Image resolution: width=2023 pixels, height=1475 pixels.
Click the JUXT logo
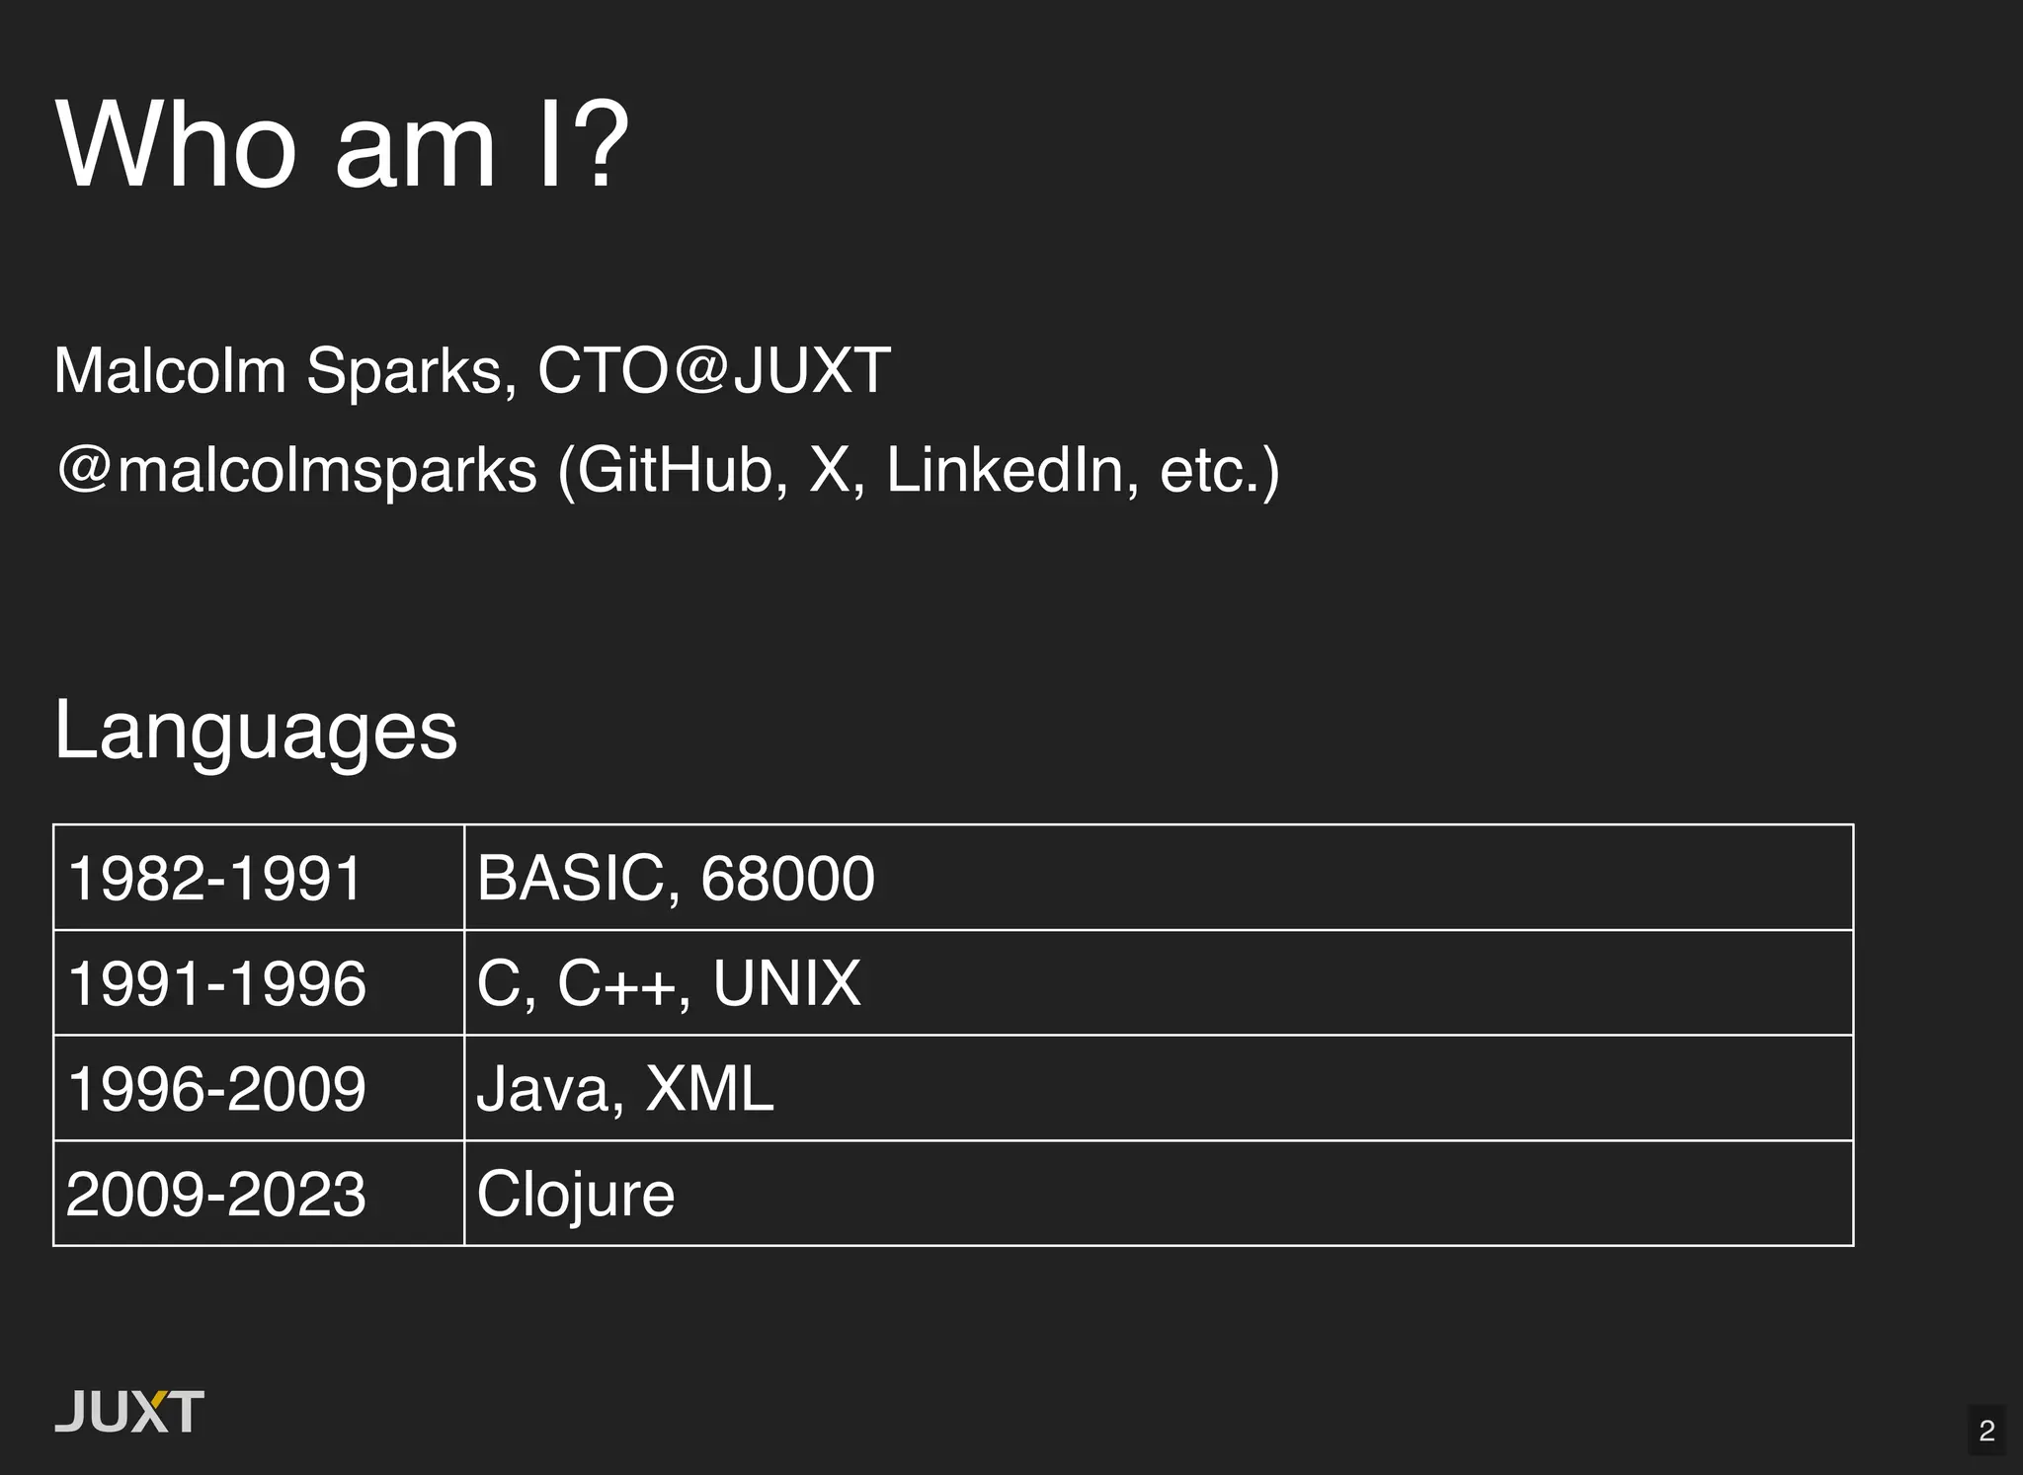pyautogui.click(x=129, y=1411)
